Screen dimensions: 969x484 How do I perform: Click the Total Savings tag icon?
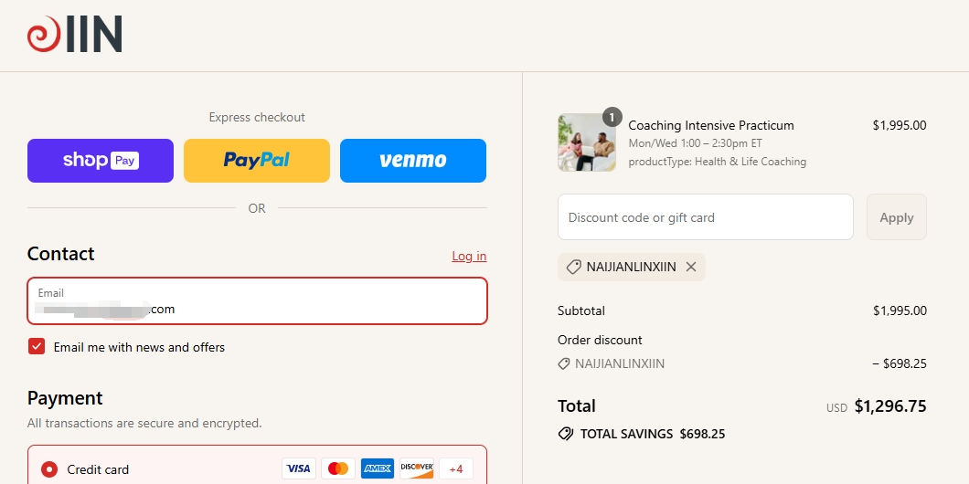566,434
